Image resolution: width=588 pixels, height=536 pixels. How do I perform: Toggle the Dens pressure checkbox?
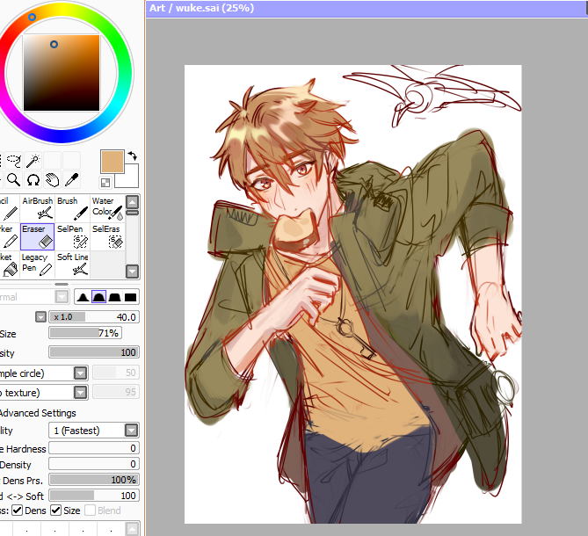coord(18,511)
